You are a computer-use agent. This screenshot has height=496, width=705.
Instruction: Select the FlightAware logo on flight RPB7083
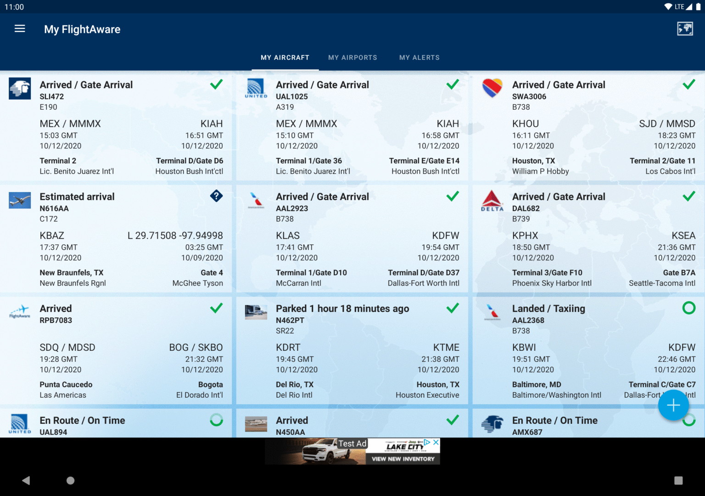(x=20, y=312)
